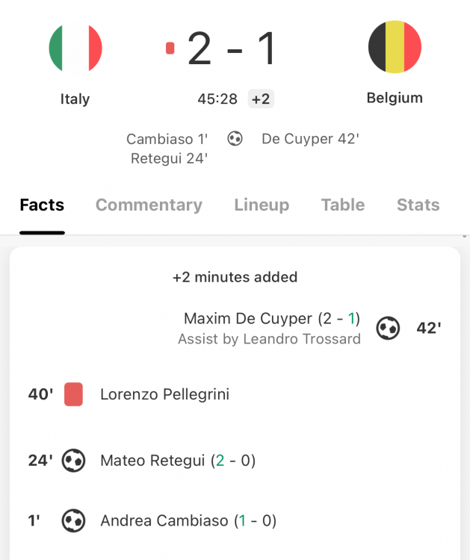Click Cambiaso's 1' goal ball icon
Image resolution: width=470 pixels, height=560 pixels.
[x=73, y=520]
